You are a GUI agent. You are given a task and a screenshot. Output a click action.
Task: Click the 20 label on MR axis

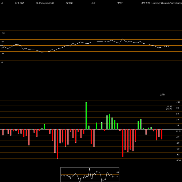[x=178, y=126]
